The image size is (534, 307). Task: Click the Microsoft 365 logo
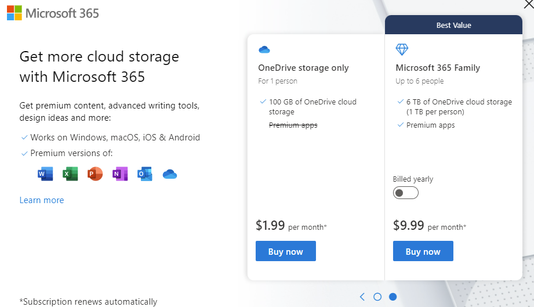(x=53, y=13)
